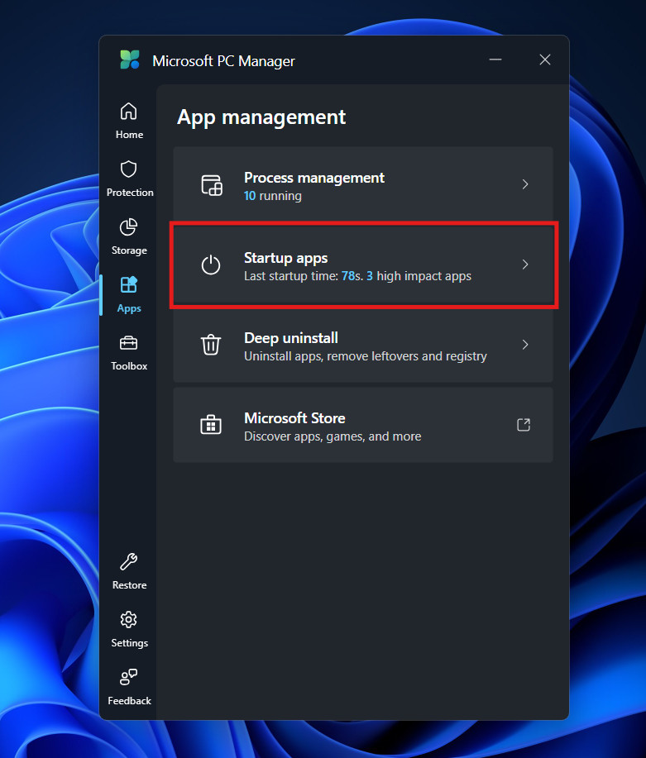Select the Deep uninstall title text
Image resolution: width=646 pixels, height=758 pixels.
pyautogui.click(x=291, y=338)
